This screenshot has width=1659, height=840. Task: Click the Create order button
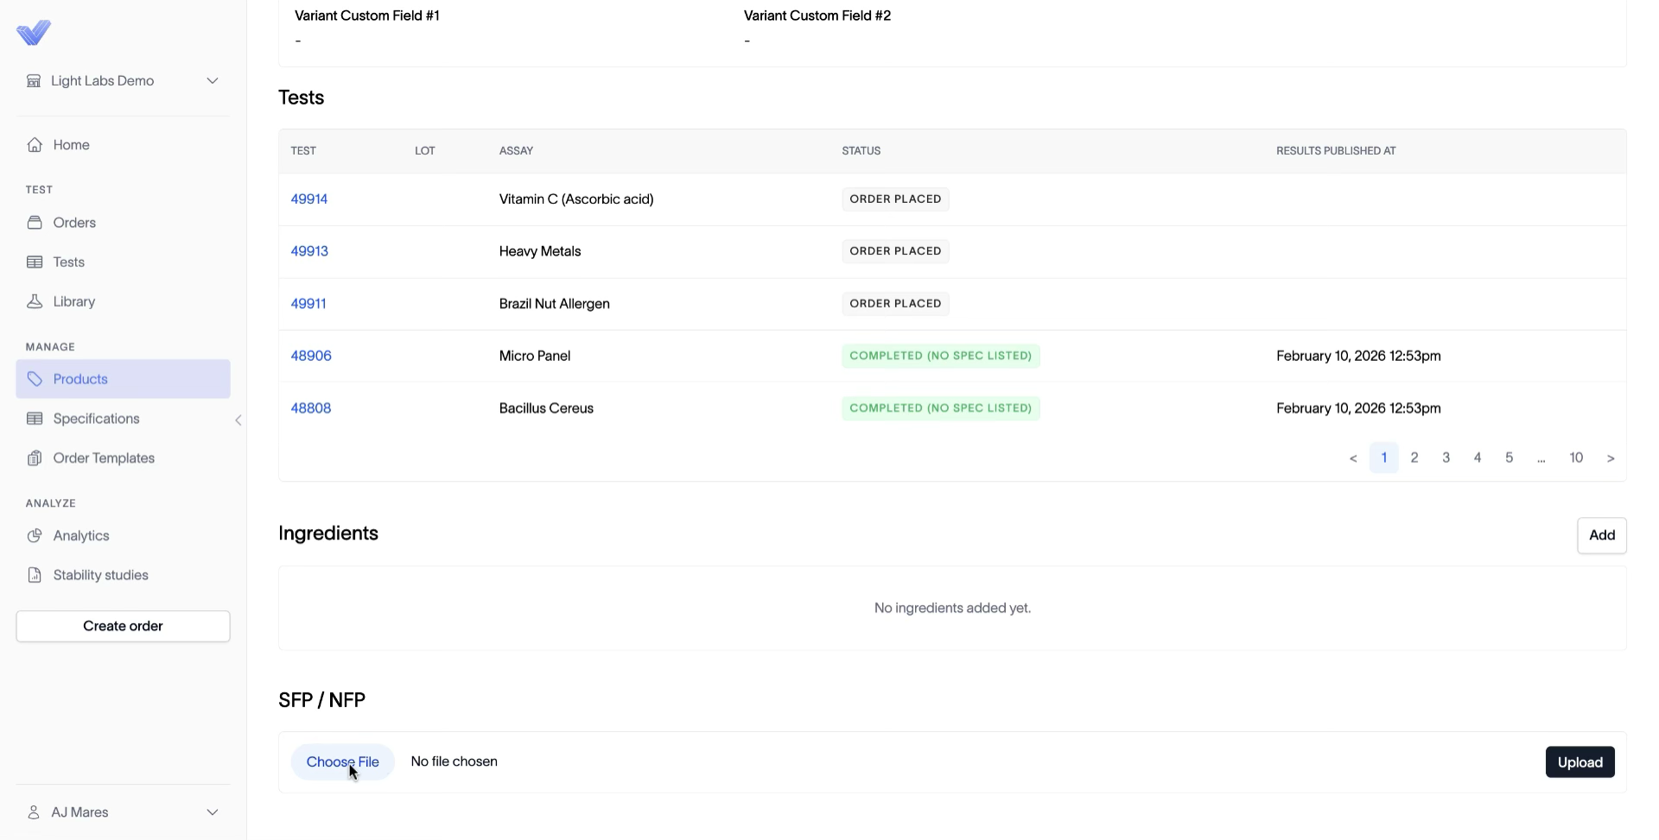point(123,627)
